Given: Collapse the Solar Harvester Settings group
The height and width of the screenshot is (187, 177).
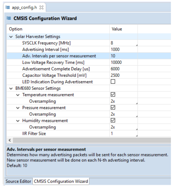Looking at the screenshot, I should tap(11, 37).
